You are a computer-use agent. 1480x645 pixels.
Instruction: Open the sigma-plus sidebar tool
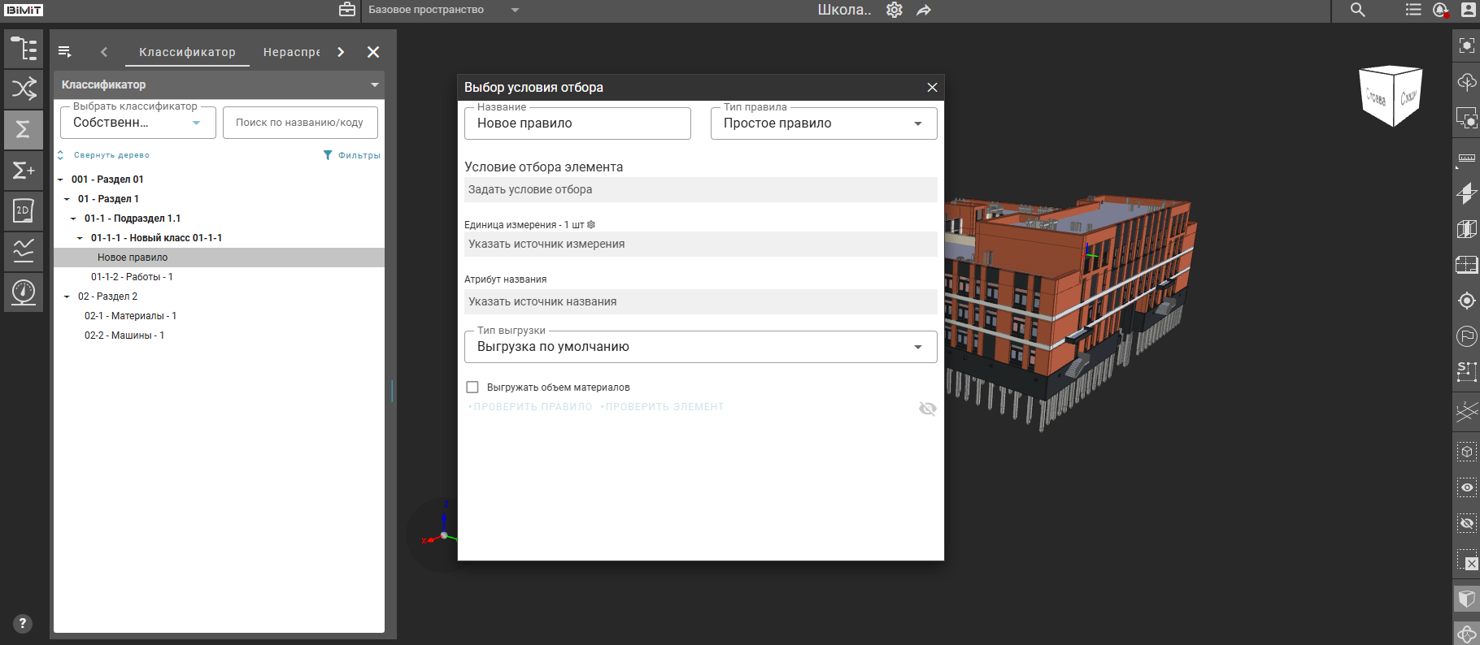(x=24, y=171)
